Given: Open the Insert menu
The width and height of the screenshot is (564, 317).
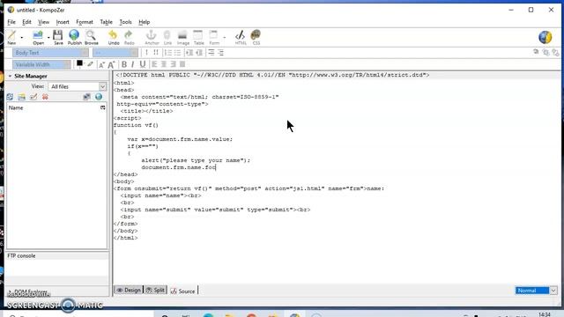Looking at the screenshot, I should [x=63, y=22].
